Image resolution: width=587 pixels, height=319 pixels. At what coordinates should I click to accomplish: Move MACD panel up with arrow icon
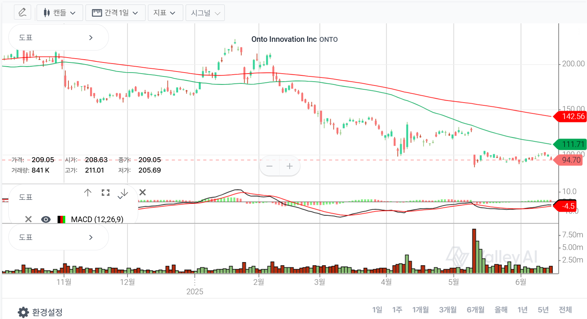88,192
